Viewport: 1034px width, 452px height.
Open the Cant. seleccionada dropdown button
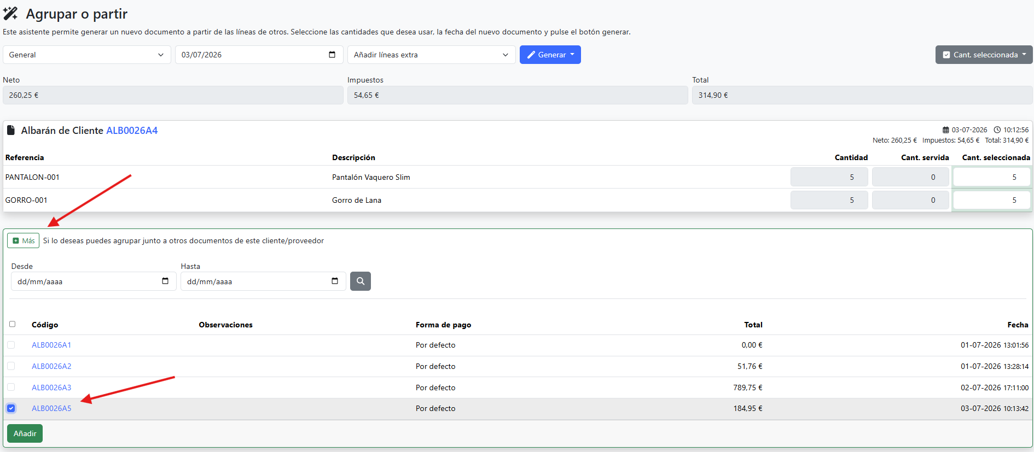[984, 55]
